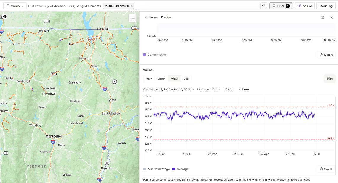Open the Filter menu
Image resolution: width=338 pixels, height=183 pixels.
[281, 6]
